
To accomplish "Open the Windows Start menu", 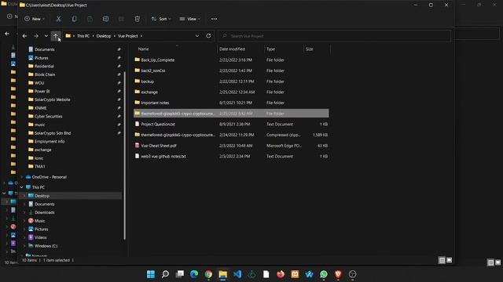I will (x=151, y=274).
